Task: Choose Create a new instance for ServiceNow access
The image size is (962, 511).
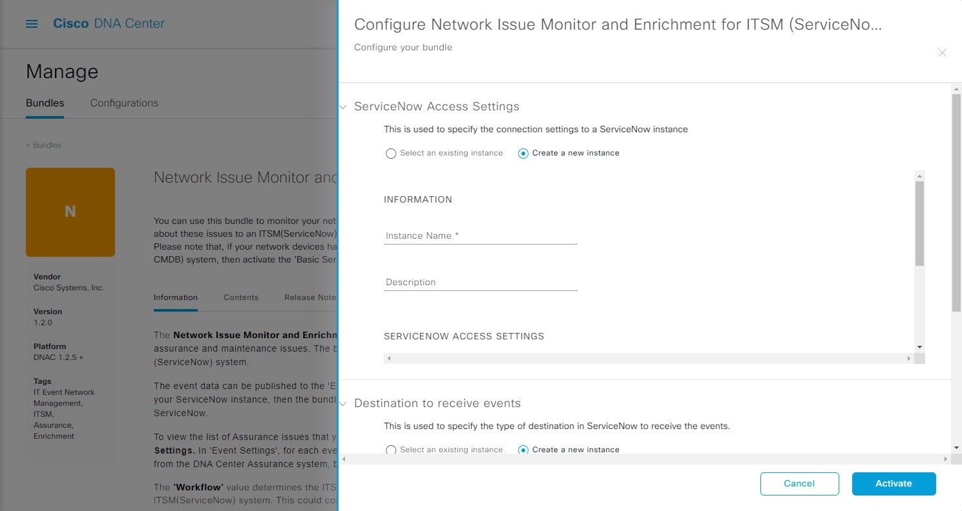Action: [523, 154]
